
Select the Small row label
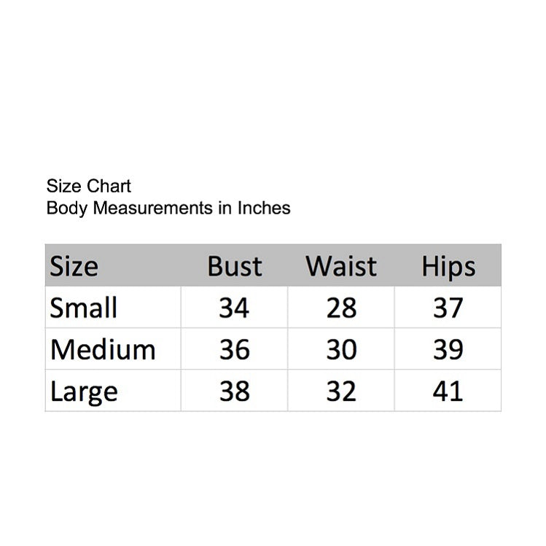83,308
